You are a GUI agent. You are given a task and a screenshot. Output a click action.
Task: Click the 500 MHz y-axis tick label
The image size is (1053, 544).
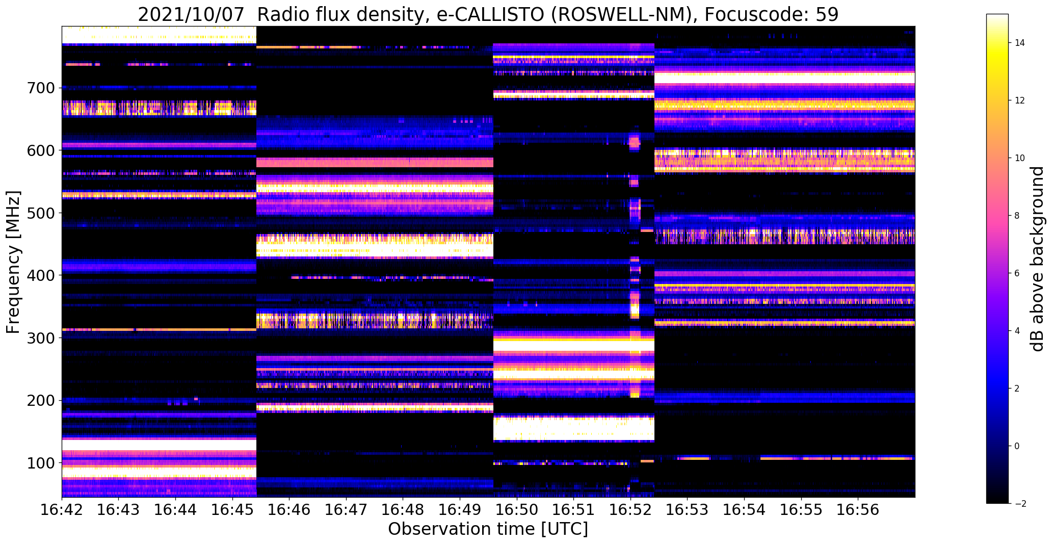point(40,213)
